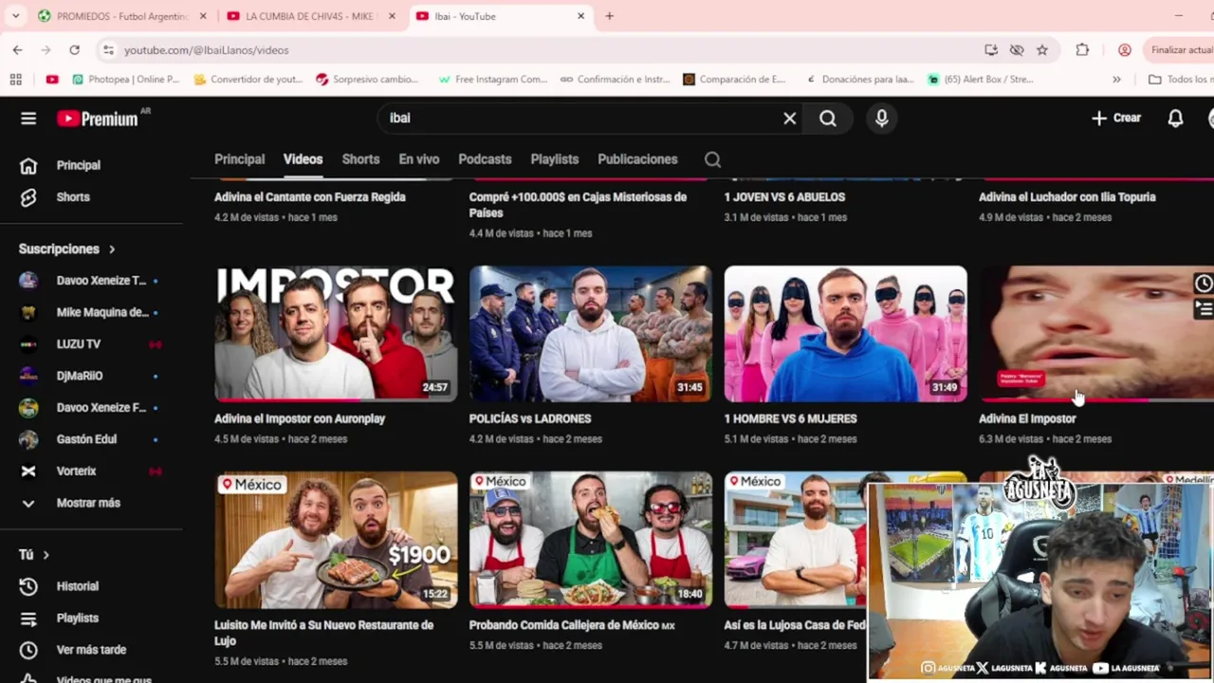Open Photopea bookmark
The width and height of the screenshot is (1214, 683).
tap(125, 80)
